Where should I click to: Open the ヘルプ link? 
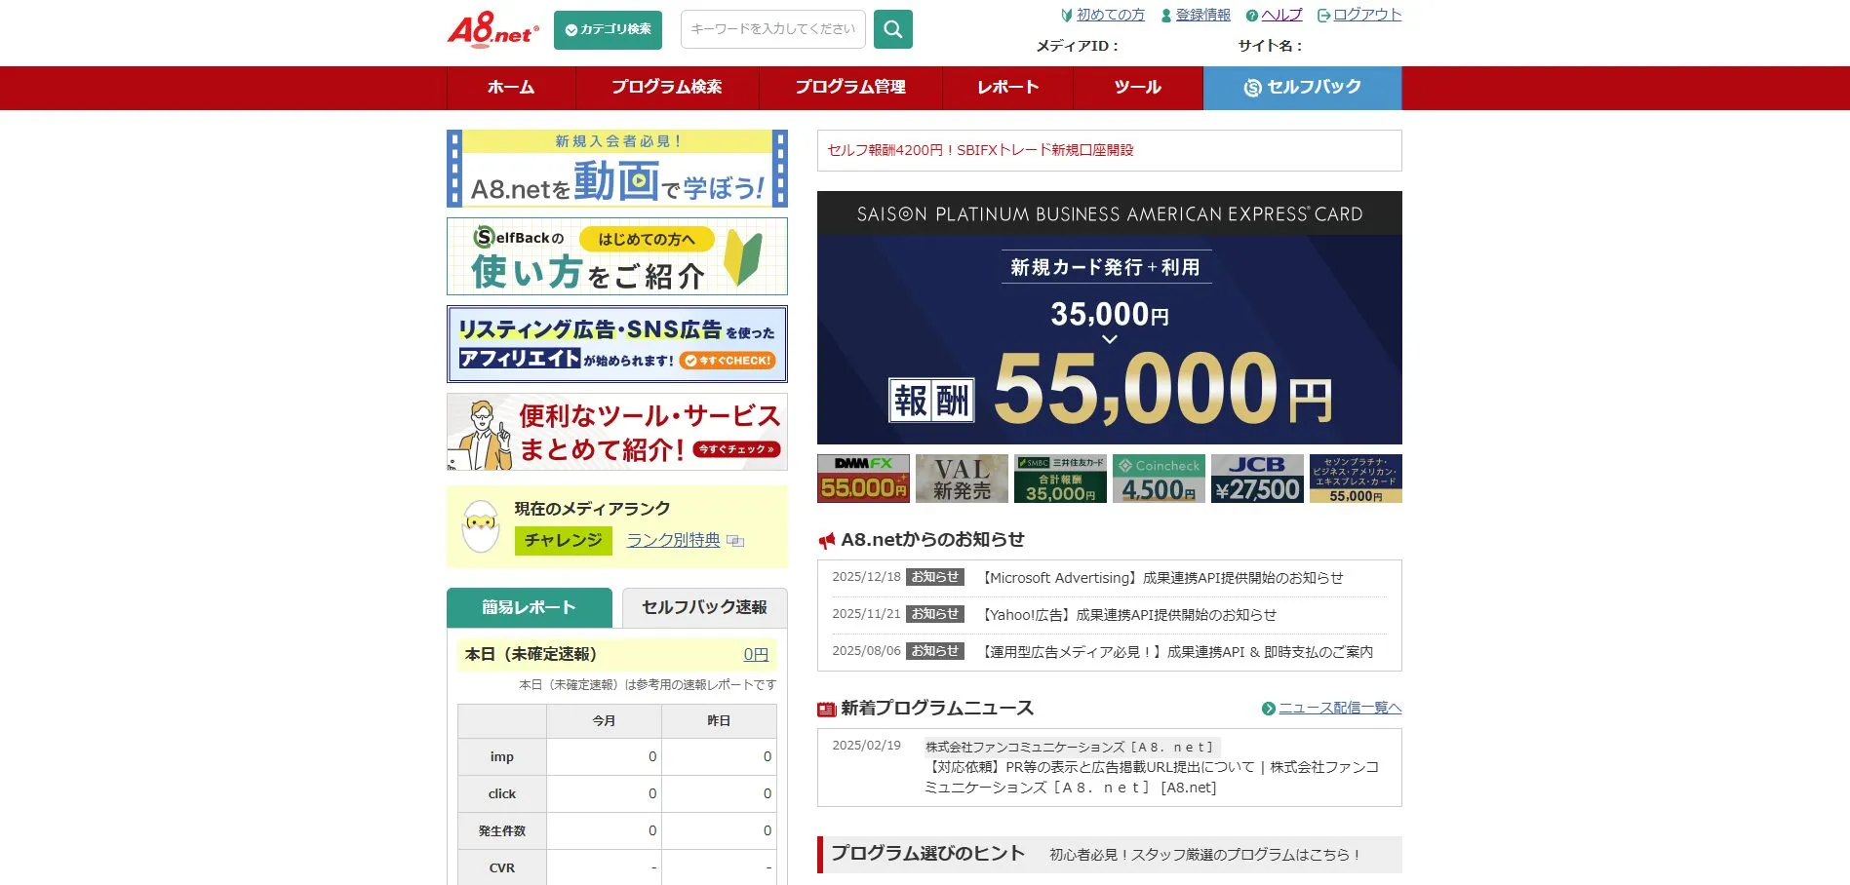(x=1281, y=15)
